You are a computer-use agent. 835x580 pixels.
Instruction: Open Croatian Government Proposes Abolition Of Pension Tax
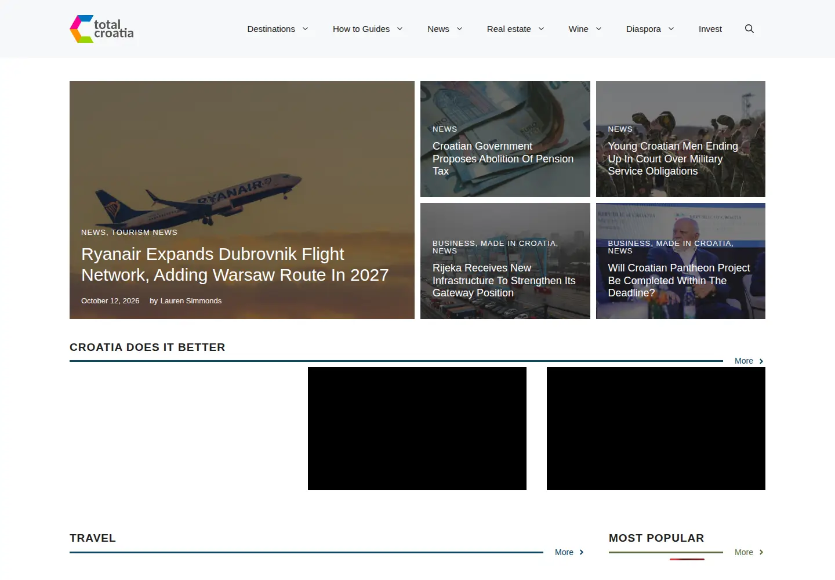[x=503, y=158]
